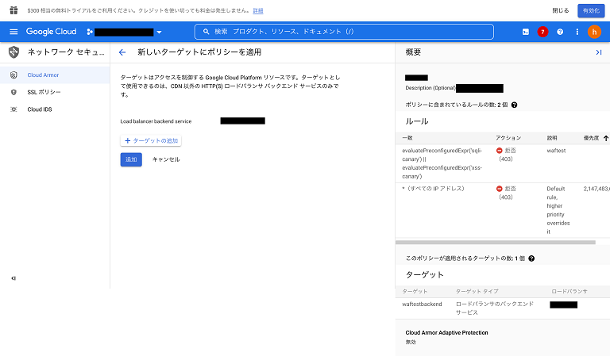The image size is (610, 356).
Task: Click the gift icon in trial banner
Action: point(14,10)
